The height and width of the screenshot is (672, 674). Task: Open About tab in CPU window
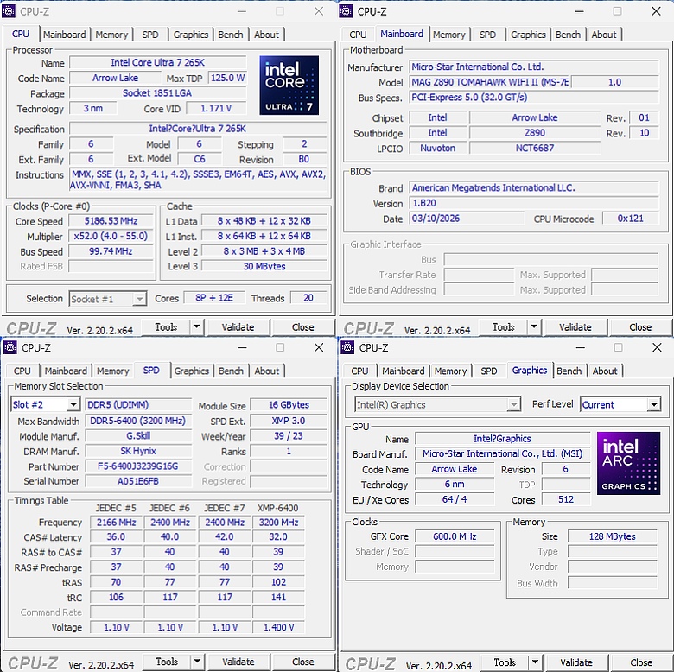266,35
